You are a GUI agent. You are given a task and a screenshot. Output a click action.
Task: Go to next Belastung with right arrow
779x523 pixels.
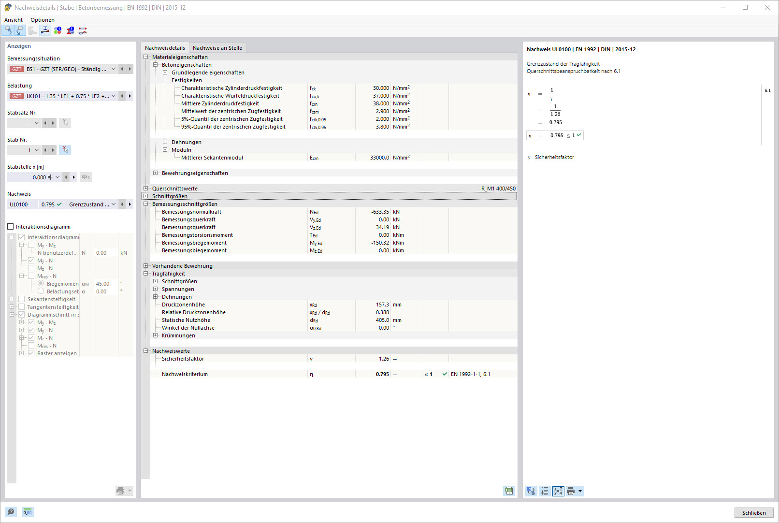pos(130,96)
